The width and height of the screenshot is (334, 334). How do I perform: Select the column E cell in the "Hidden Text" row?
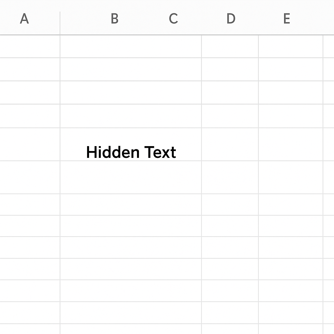pos(291,144)
